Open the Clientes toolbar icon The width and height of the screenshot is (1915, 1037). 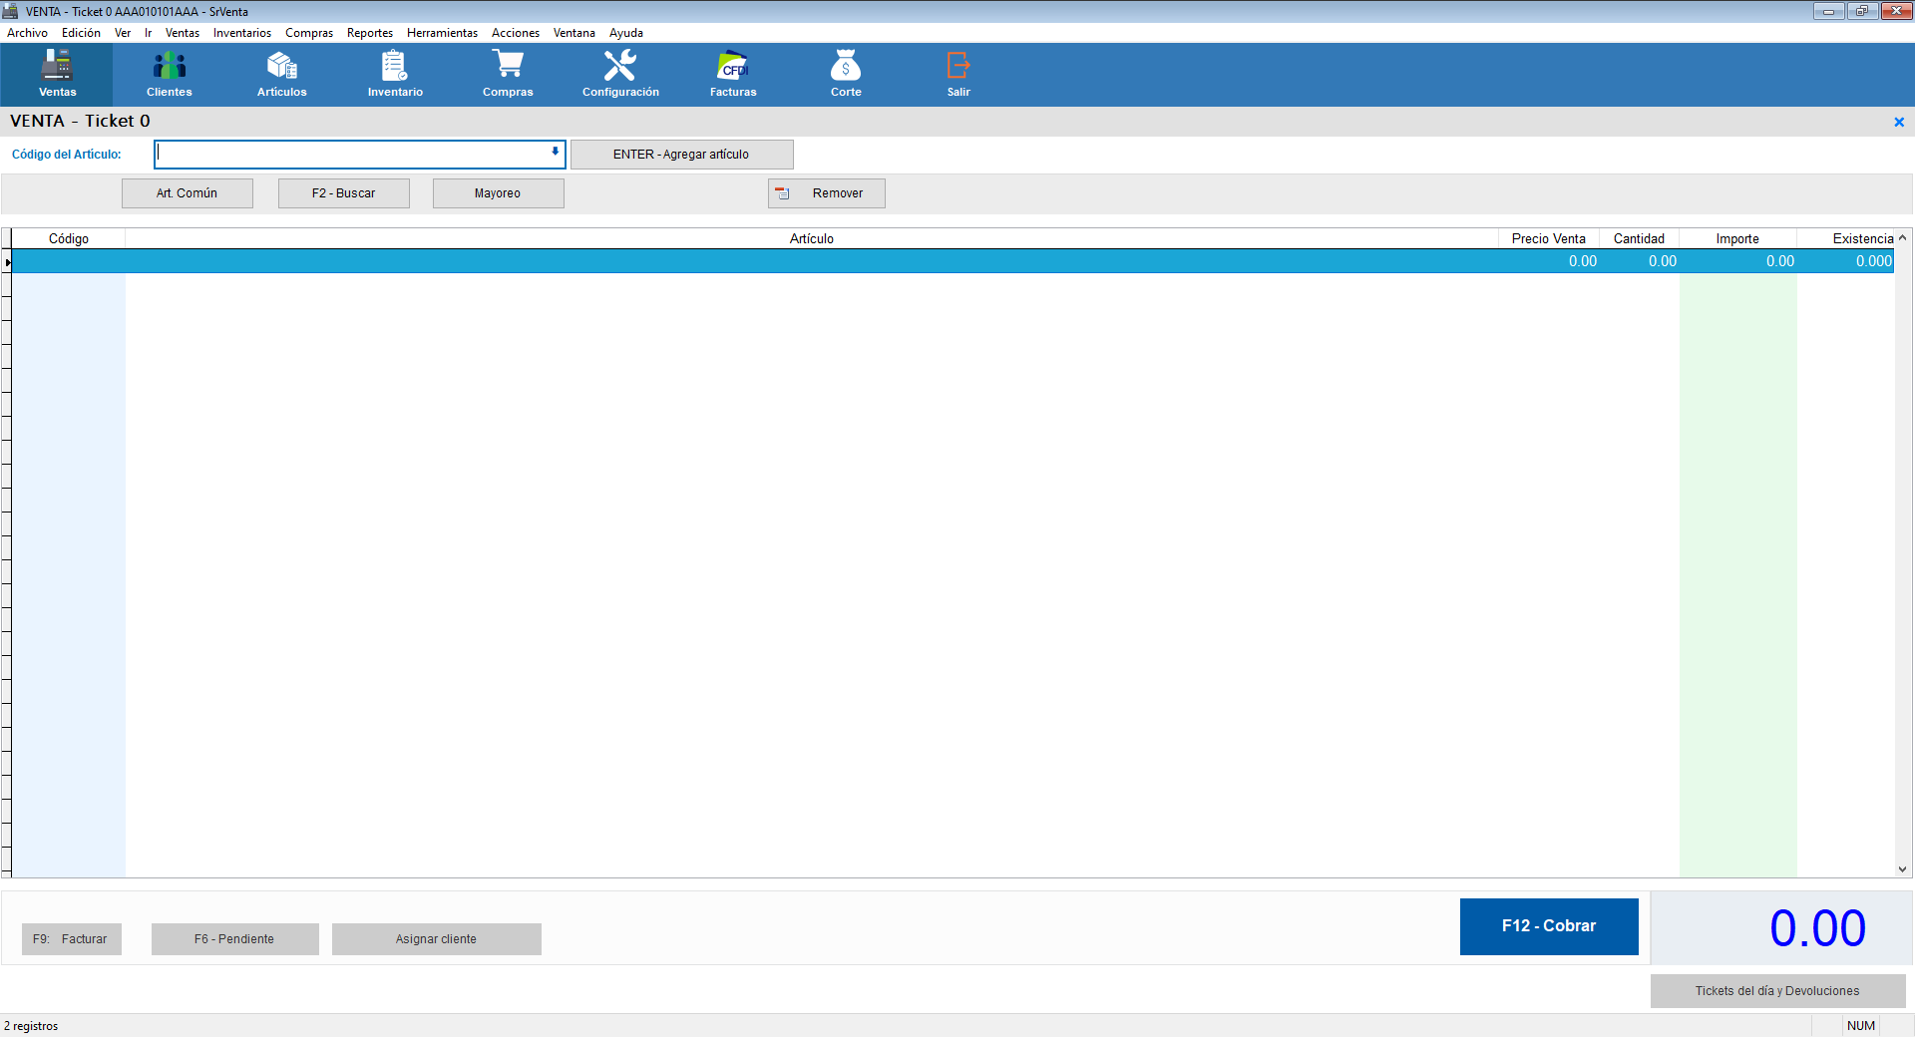pyautogui.click(x=170, y=75)
